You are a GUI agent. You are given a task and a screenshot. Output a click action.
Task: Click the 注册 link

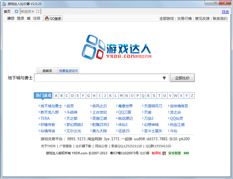point(37,18)
